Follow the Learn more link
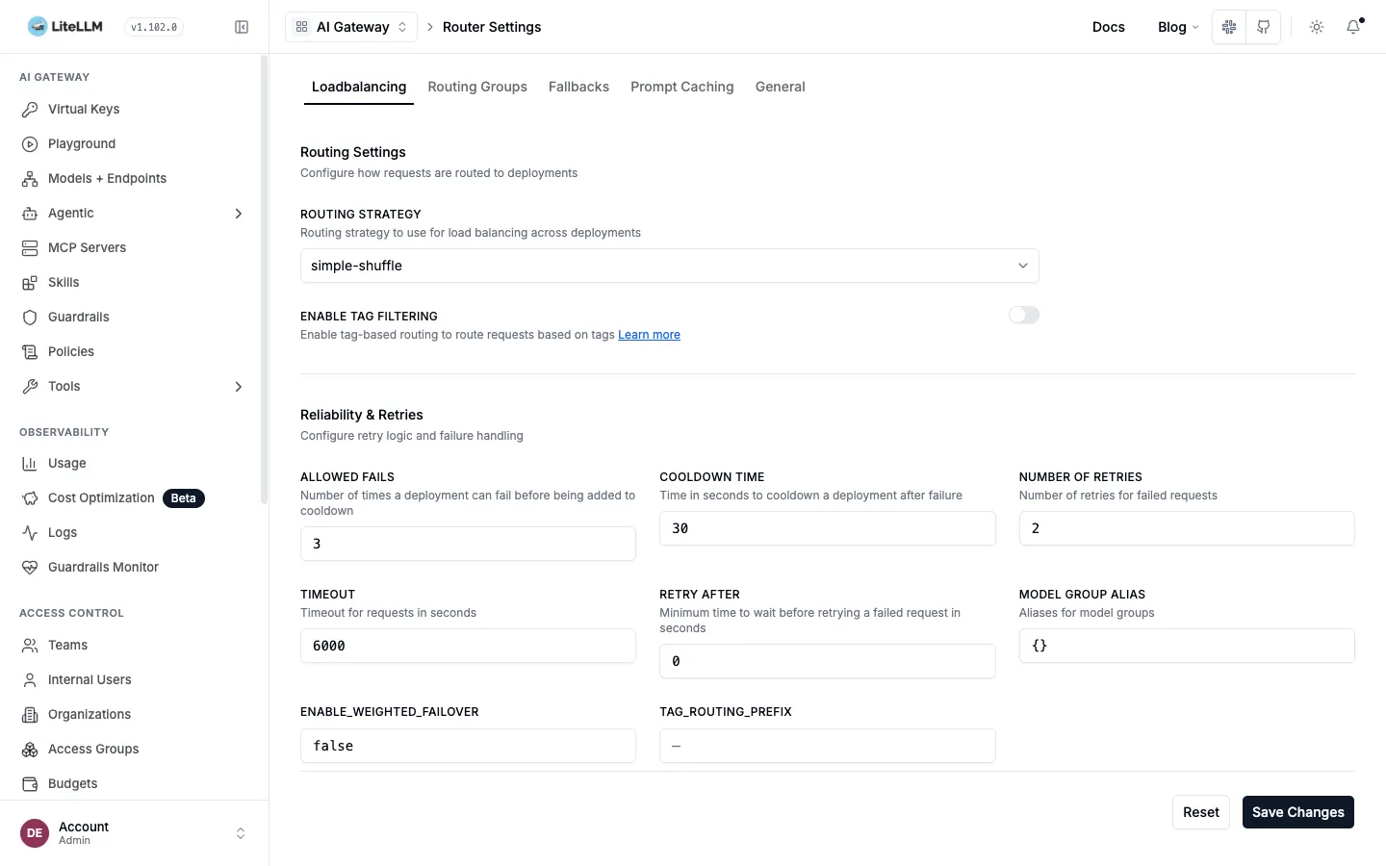The image size is (1386, 866). tap(649, 335)
